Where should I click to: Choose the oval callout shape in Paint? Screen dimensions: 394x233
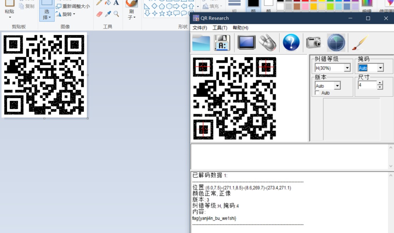tap(184, 13)
